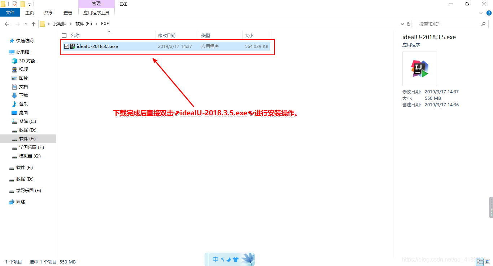Click the vertical scrollbar on right edge
493x266 pixels.
pos(491,207)
